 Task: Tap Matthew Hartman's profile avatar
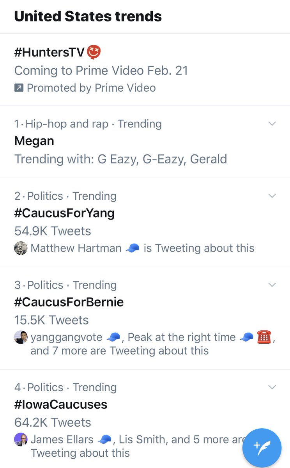pos(21,248)
